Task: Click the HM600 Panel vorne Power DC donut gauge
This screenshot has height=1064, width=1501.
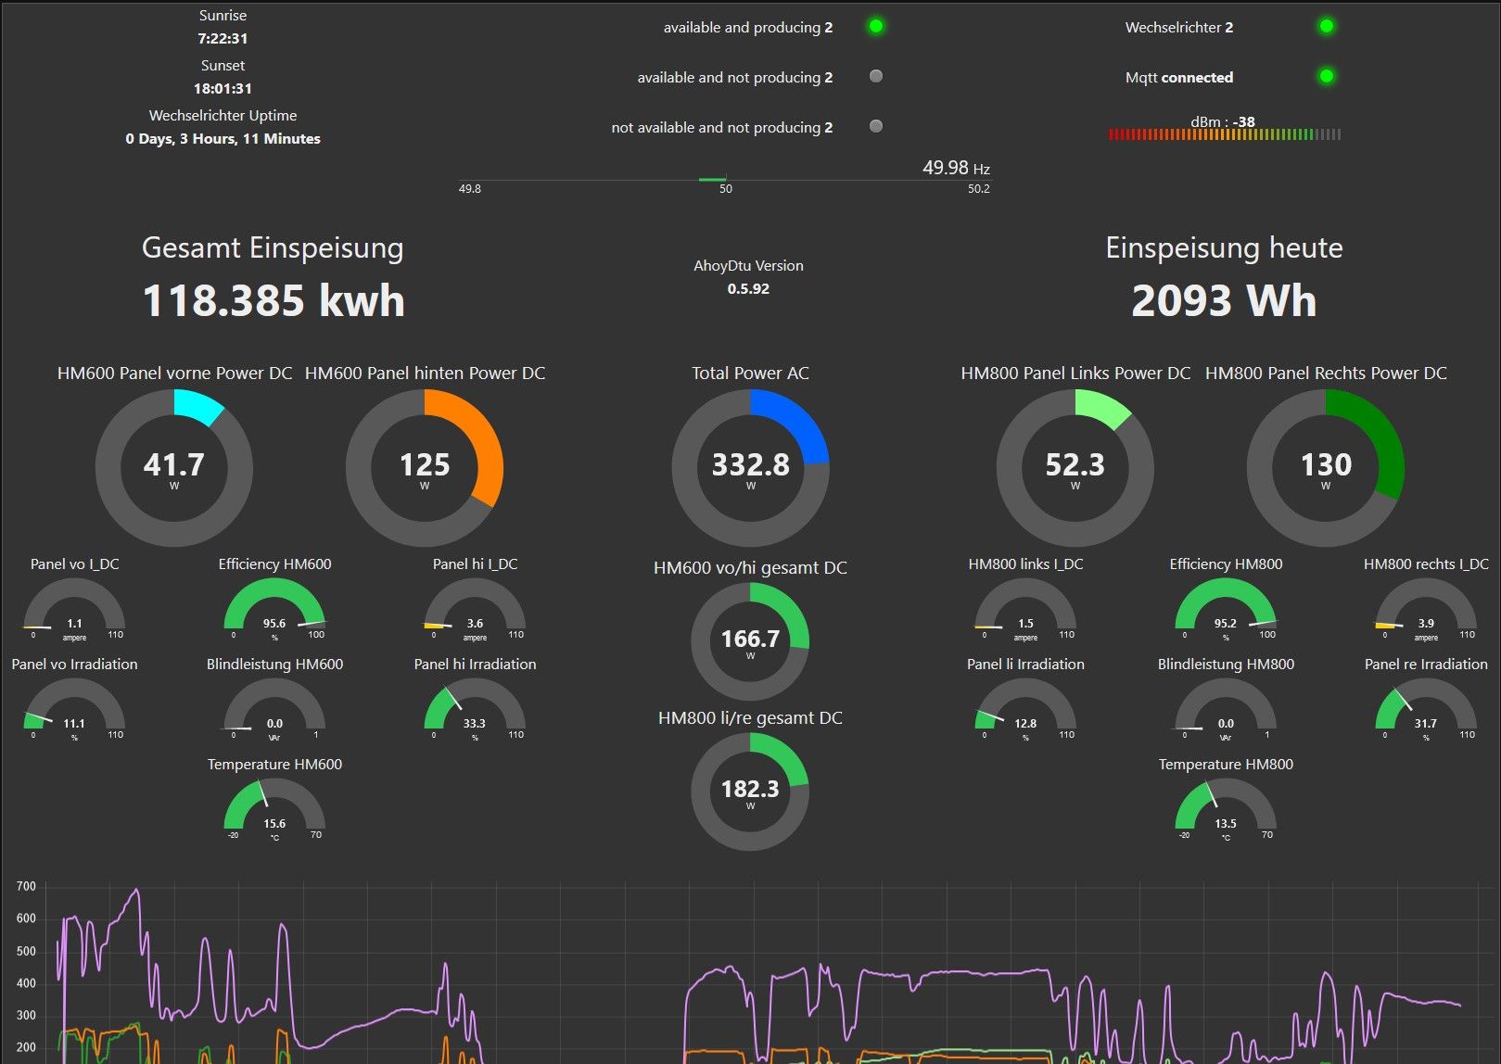Action: tap(174, 468)
